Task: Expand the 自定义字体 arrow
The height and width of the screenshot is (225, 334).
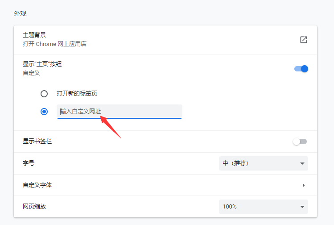Action: 303,185
